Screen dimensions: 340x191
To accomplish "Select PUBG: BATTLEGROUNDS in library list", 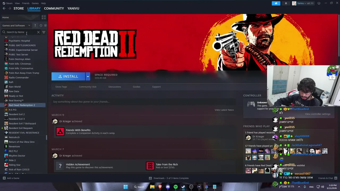I will [23, 45].
